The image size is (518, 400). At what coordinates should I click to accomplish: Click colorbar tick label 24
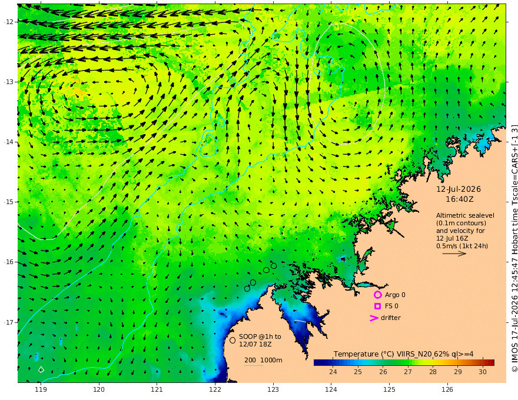333,372
